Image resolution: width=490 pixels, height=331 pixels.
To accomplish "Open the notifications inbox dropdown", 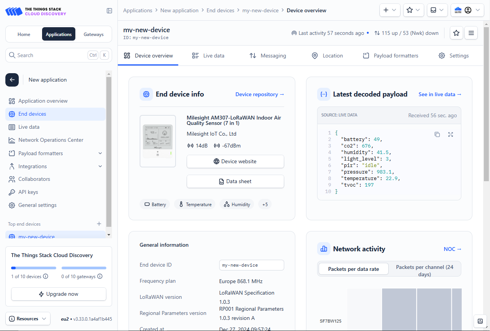I will tap(437, 10).
